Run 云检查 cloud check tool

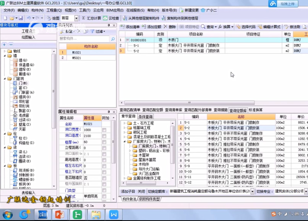pos(111,18)
